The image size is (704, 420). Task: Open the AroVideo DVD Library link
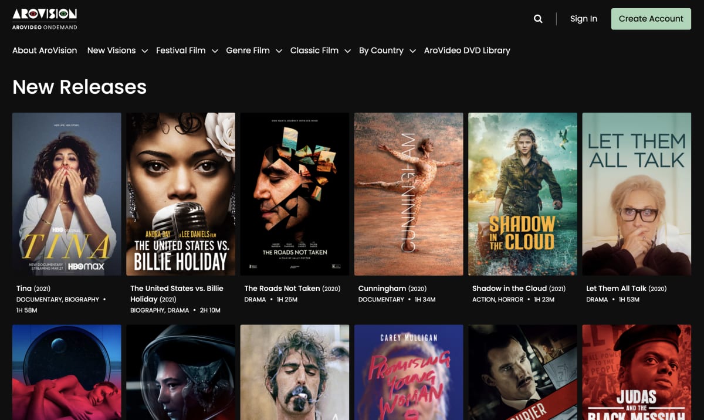point(467,50)
